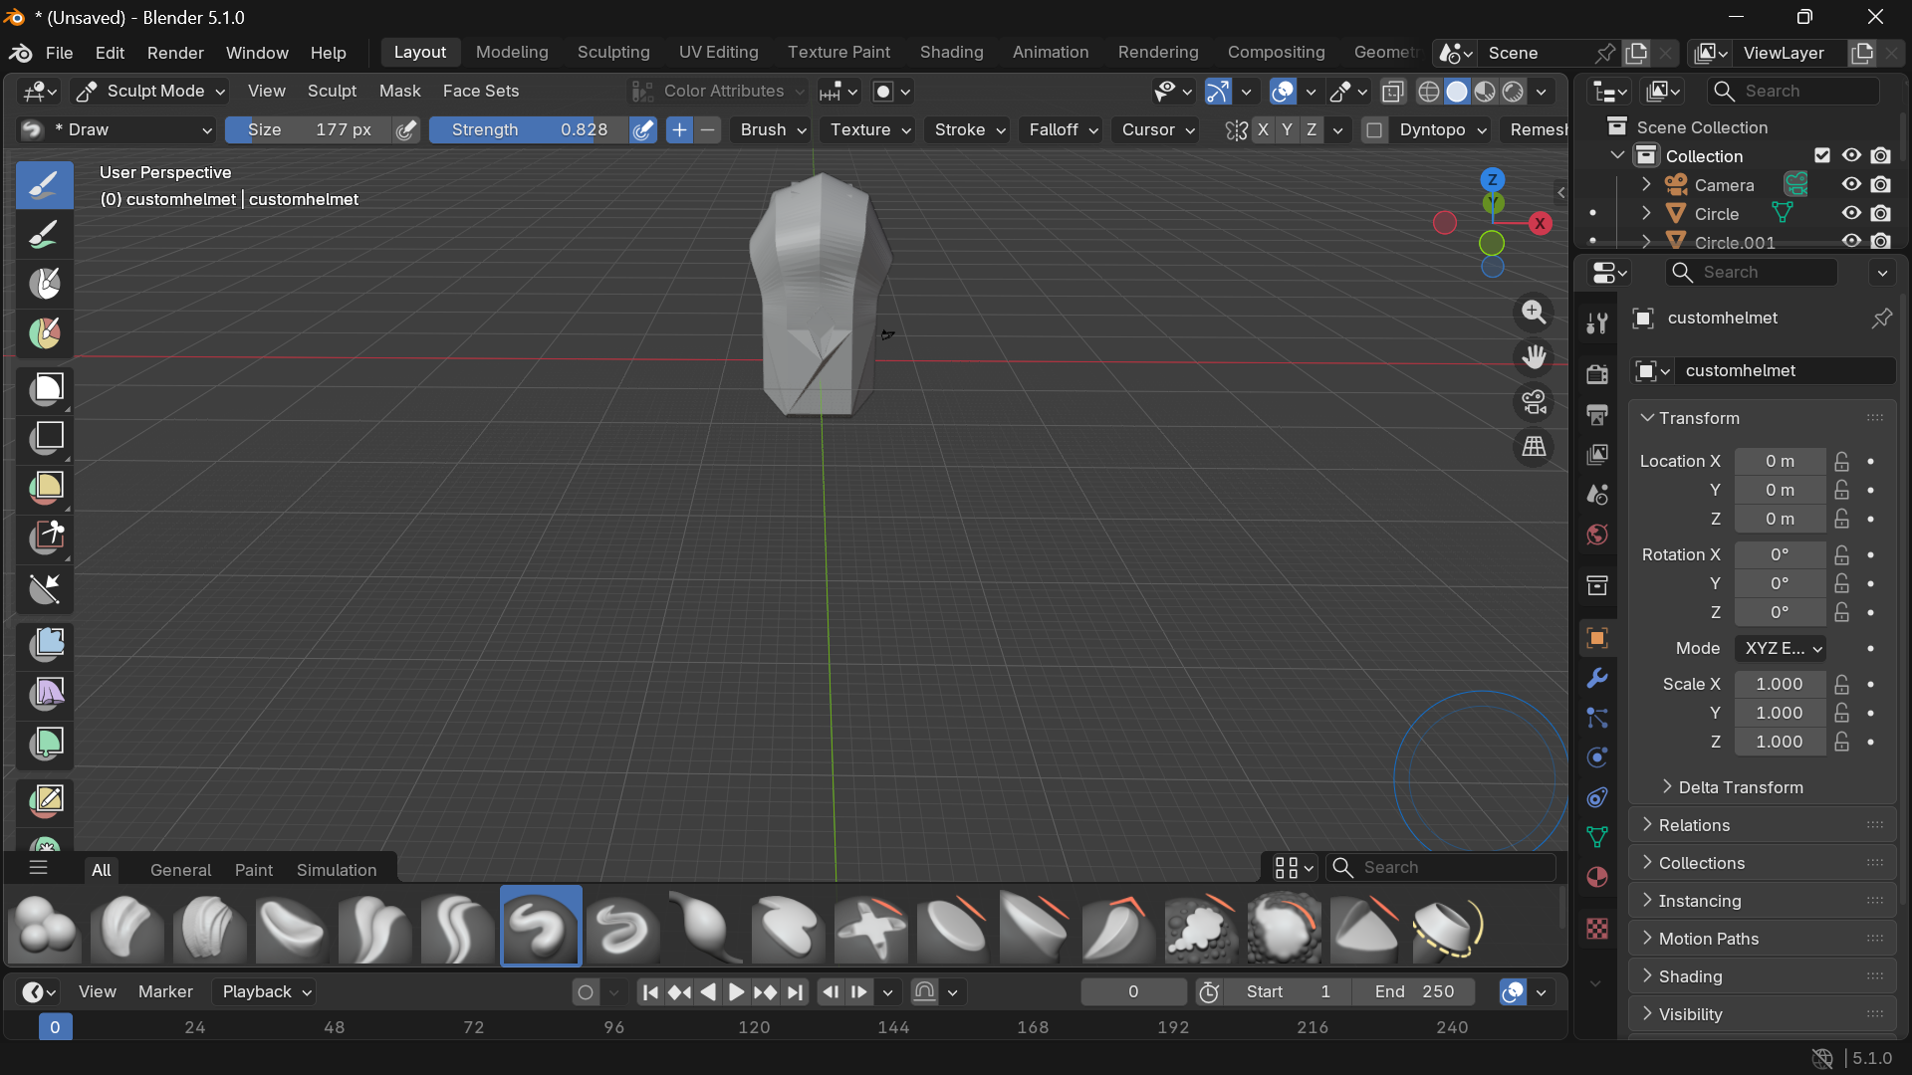Viewport: 1912px width, 1075px height.
Task: Select the Box Mask tool
Action: [x=45, y=388]
